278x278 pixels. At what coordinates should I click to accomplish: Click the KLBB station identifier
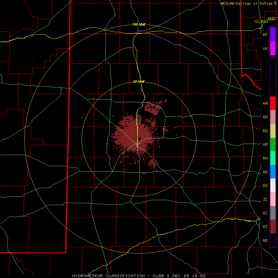[158, 276]
